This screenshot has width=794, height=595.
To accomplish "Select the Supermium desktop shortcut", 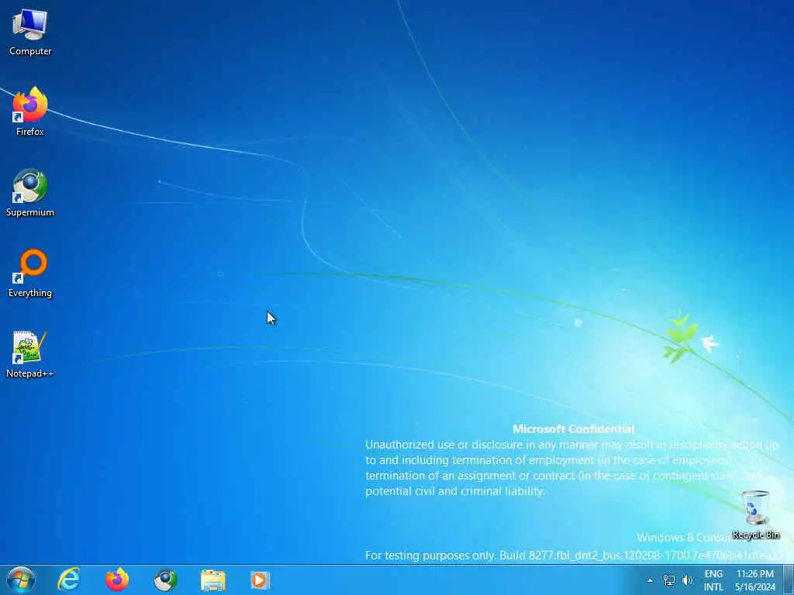I will (x=30, y=192).
